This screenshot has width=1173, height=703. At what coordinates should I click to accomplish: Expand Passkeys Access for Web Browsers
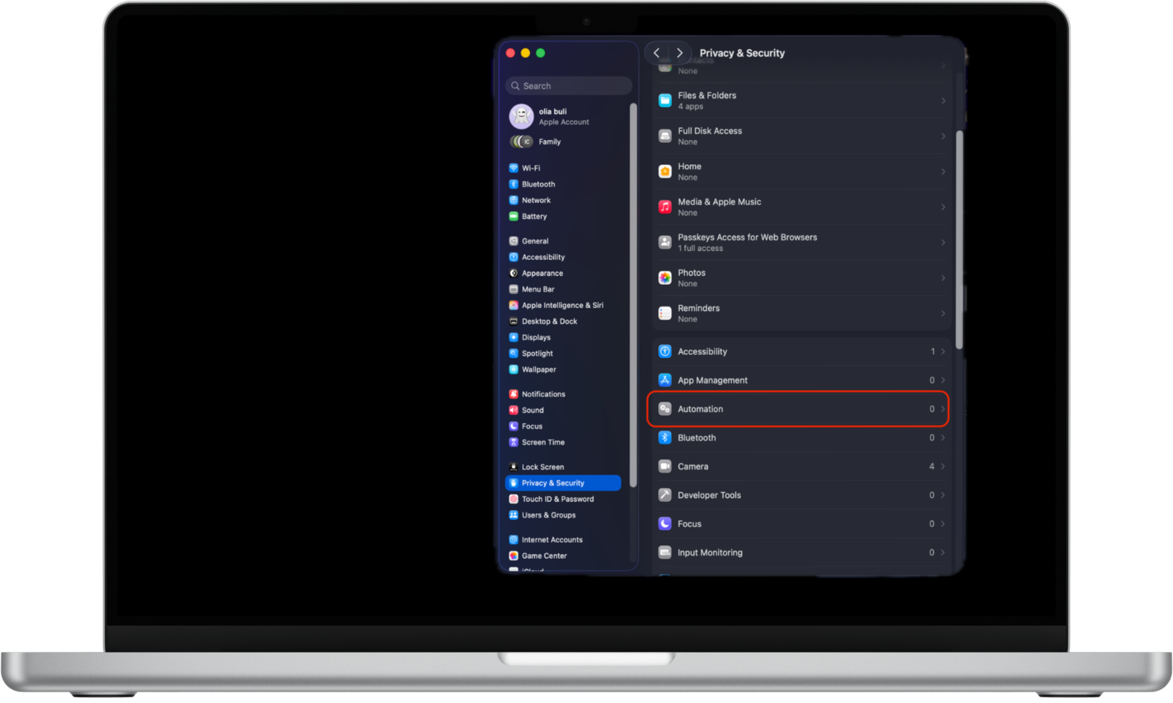tap(801, 242)
